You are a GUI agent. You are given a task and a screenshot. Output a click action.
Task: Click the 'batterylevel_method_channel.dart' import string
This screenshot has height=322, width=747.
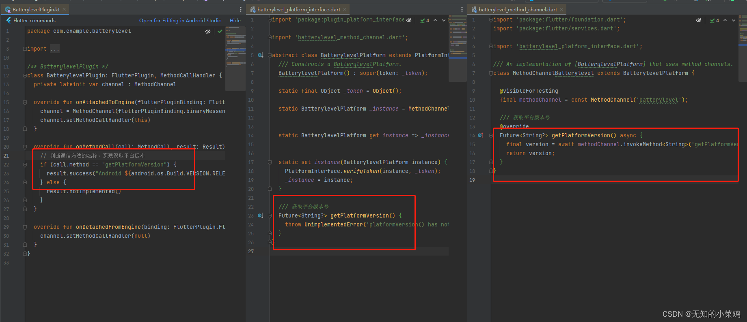coord(351,37)
